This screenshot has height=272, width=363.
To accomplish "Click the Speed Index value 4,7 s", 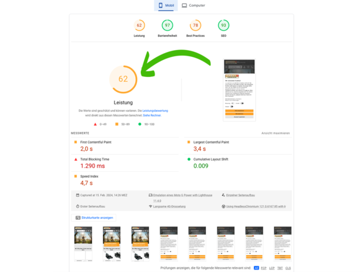I will pos(86,183).
